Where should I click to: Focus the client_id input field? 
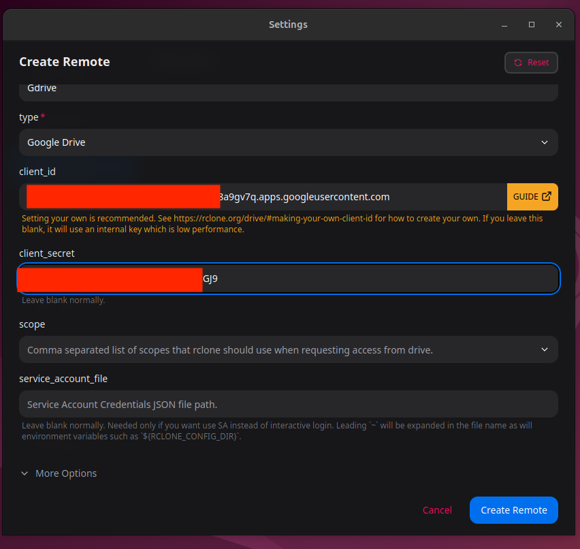point(263,197)
